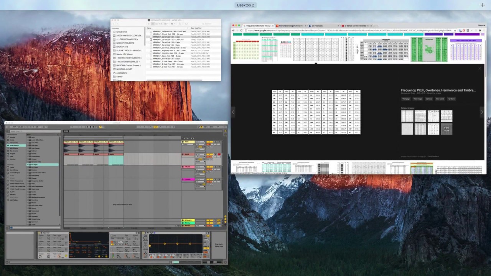
Task: Select the KICK track header
Action: coord(188,142)
